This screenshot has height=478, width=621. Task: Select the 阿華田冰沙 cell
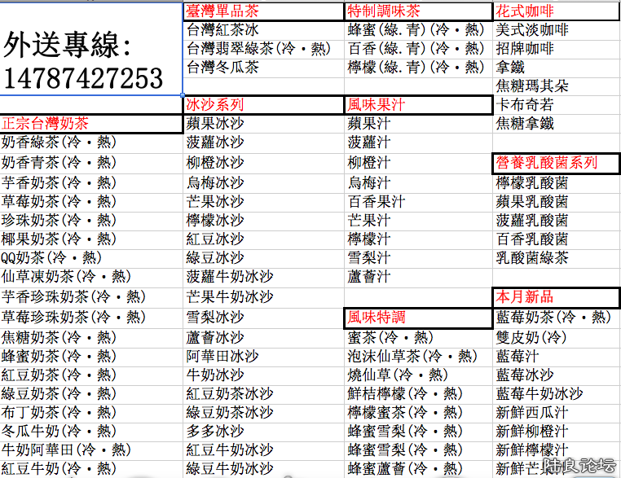[x=222, y=356]
